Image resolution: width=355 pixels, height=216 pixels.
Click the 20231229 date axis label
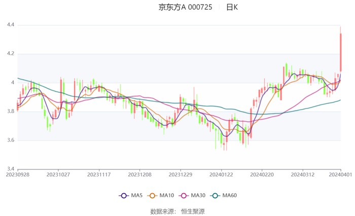click(x=180, y=174)
